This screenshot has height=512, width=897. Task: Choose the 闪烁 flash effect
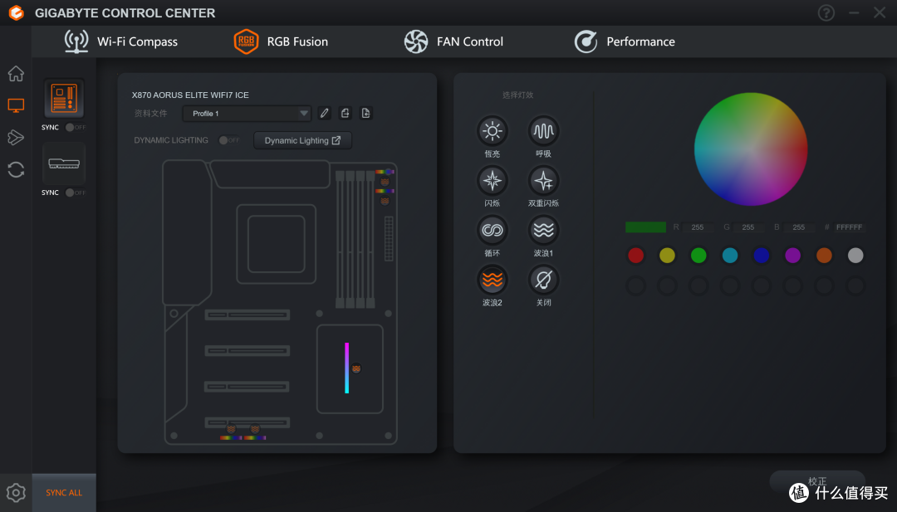pyautogui.click(x=492, y=181)
